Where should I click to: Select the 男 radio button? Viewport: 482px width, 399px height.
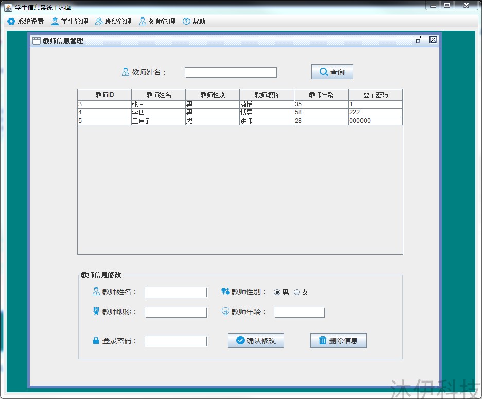coord(277,292)
